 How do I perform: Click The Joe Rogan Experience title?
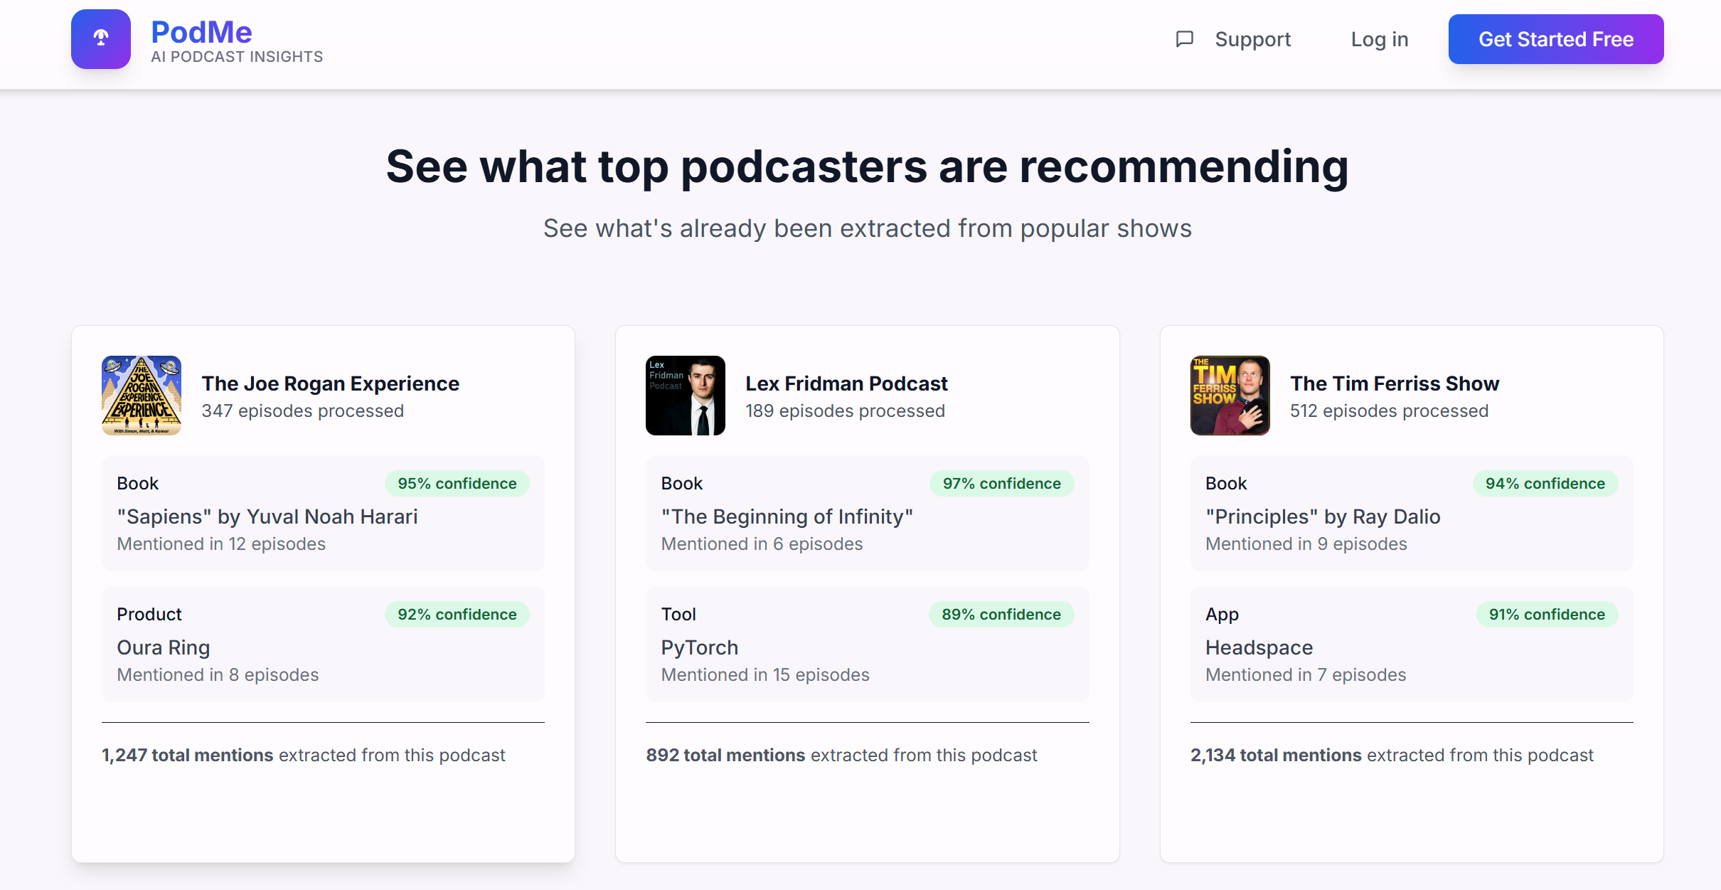pyautogui.click(x=330, y=383)
